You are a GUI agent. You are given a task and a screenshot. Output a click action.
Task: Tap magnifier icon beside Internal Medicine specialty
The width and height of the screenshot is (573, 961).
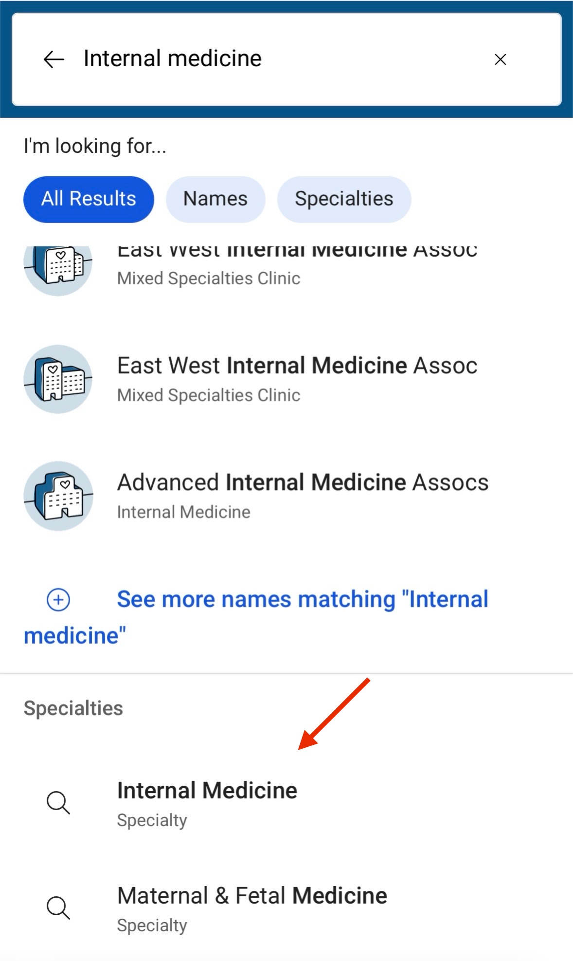(x=58, y=802)
